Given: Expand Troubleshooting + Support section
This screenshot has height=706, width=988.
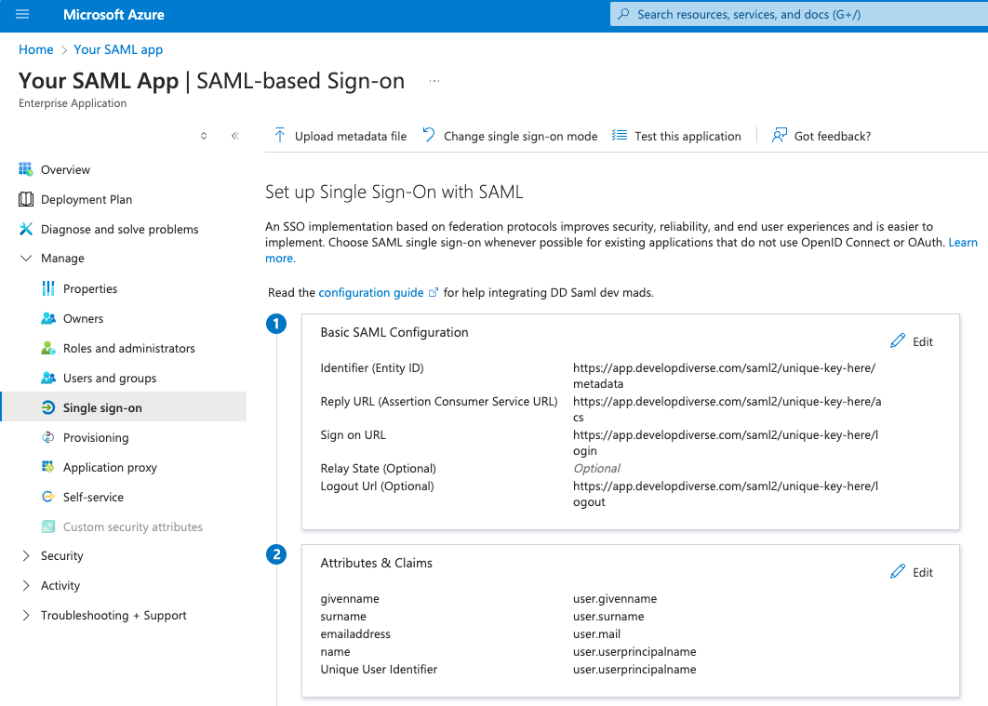Looking at the screenshot, I should click(x=26, y=616).
